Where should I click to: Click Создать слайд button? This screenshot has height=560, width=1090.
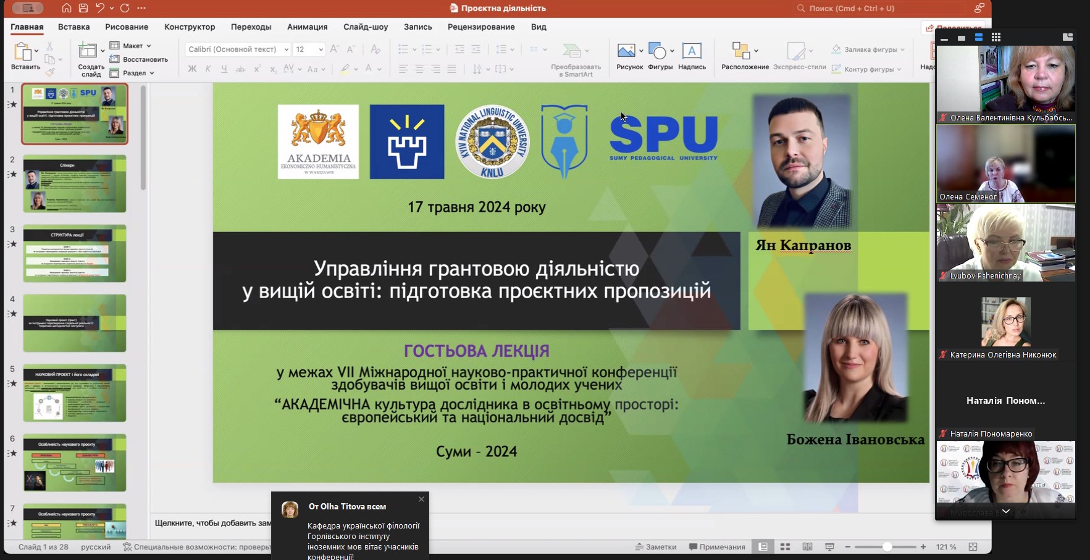click(90, 60)
